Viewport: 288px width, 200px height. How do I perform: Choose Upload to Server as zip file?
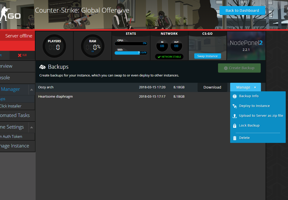[261, 116]
